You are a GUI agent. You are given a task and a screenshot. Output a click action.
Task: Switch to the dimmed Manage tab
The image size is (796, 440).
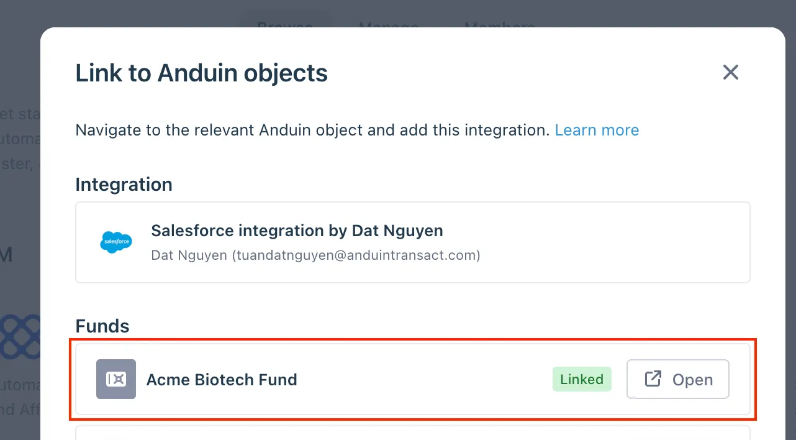click(x=389, y=26)
